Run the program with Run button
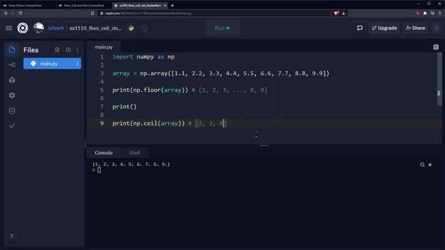The width and height of the screenshot is (445, 250). coord(222,28)
